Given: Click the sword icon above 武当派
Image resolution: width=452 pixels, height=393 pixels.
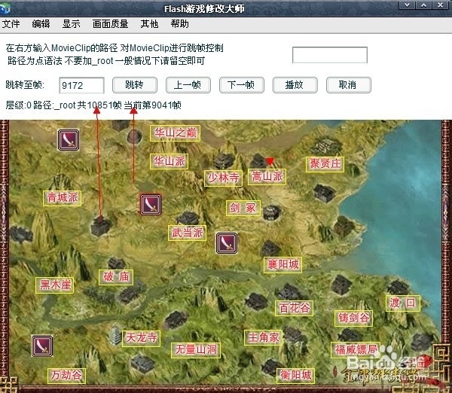Looking at the screenshot, I should point(151,204).
